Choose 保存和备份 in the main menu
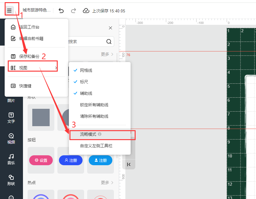 [29, 56]
